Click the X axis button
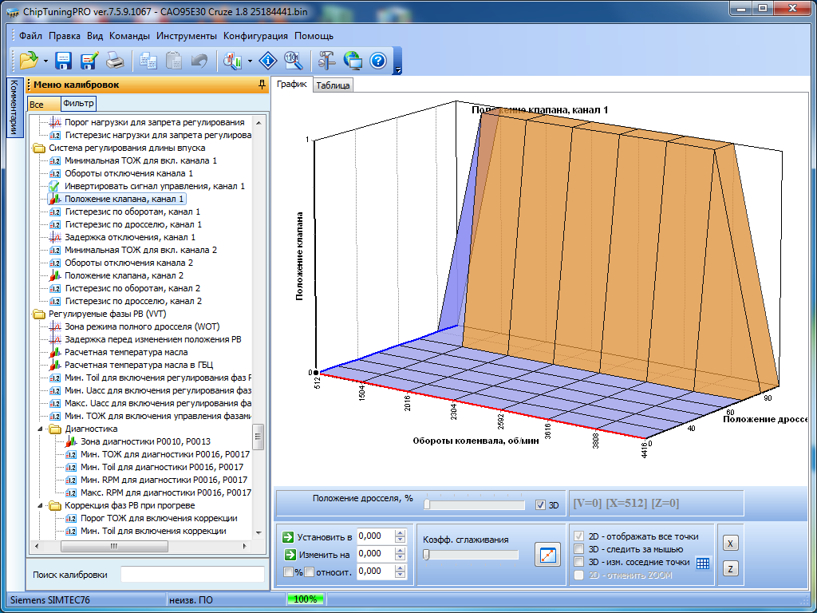 (730, 543)
